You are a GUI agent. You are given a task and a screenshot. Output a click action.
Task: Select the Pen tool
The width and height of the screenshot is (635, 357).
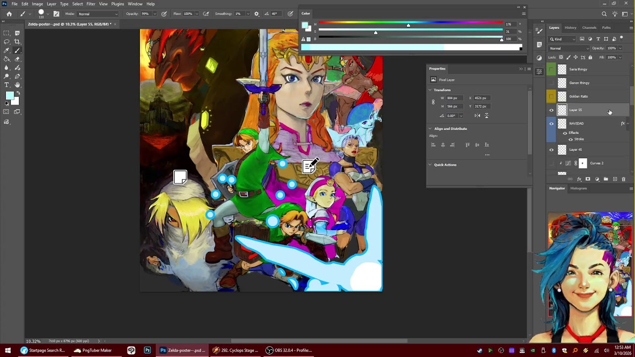point(17,76)
